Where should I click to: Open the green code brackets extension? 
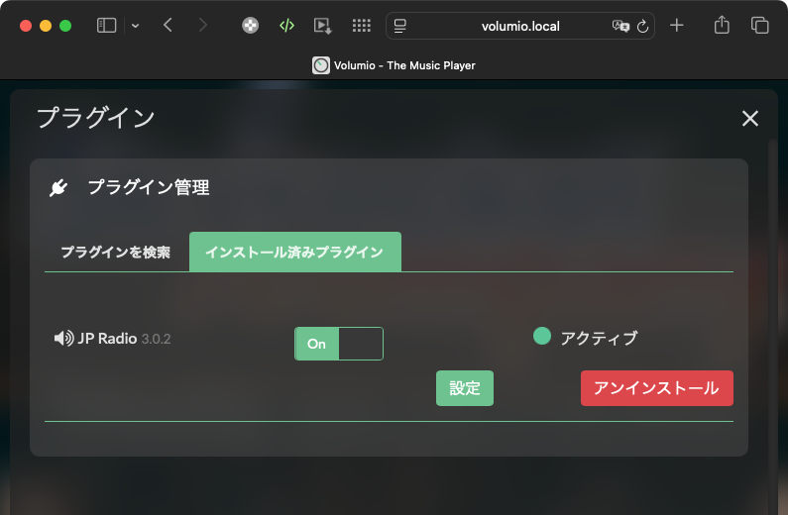[287, 25]
